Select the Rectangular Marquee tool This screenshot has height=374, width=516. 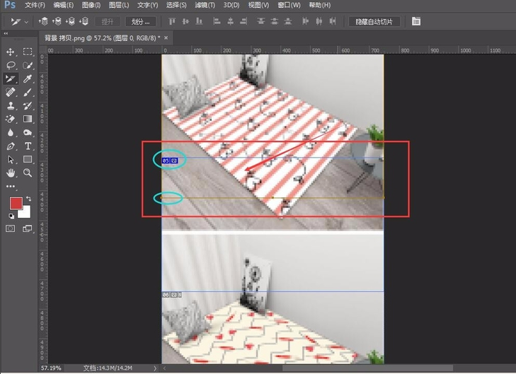[x=28, y=52]
